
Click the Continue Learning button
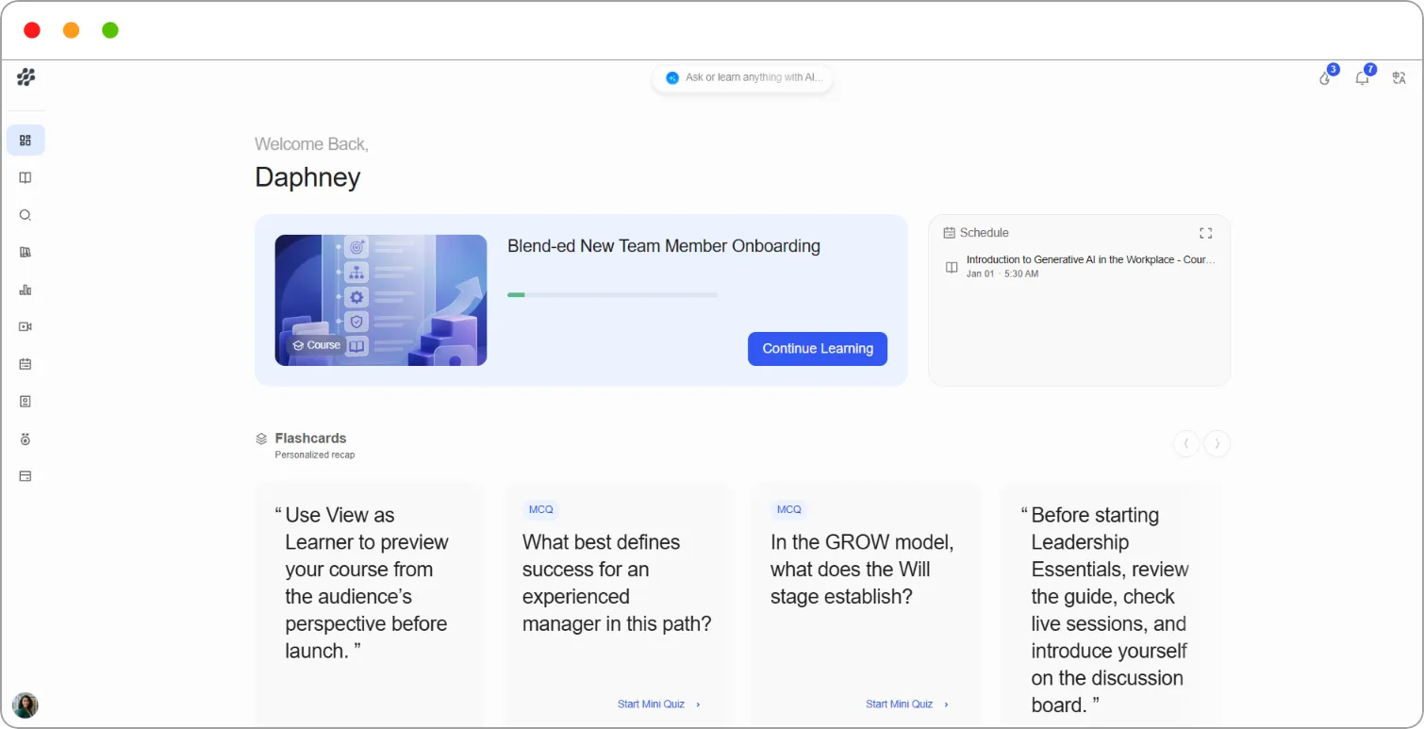point(818,349)
